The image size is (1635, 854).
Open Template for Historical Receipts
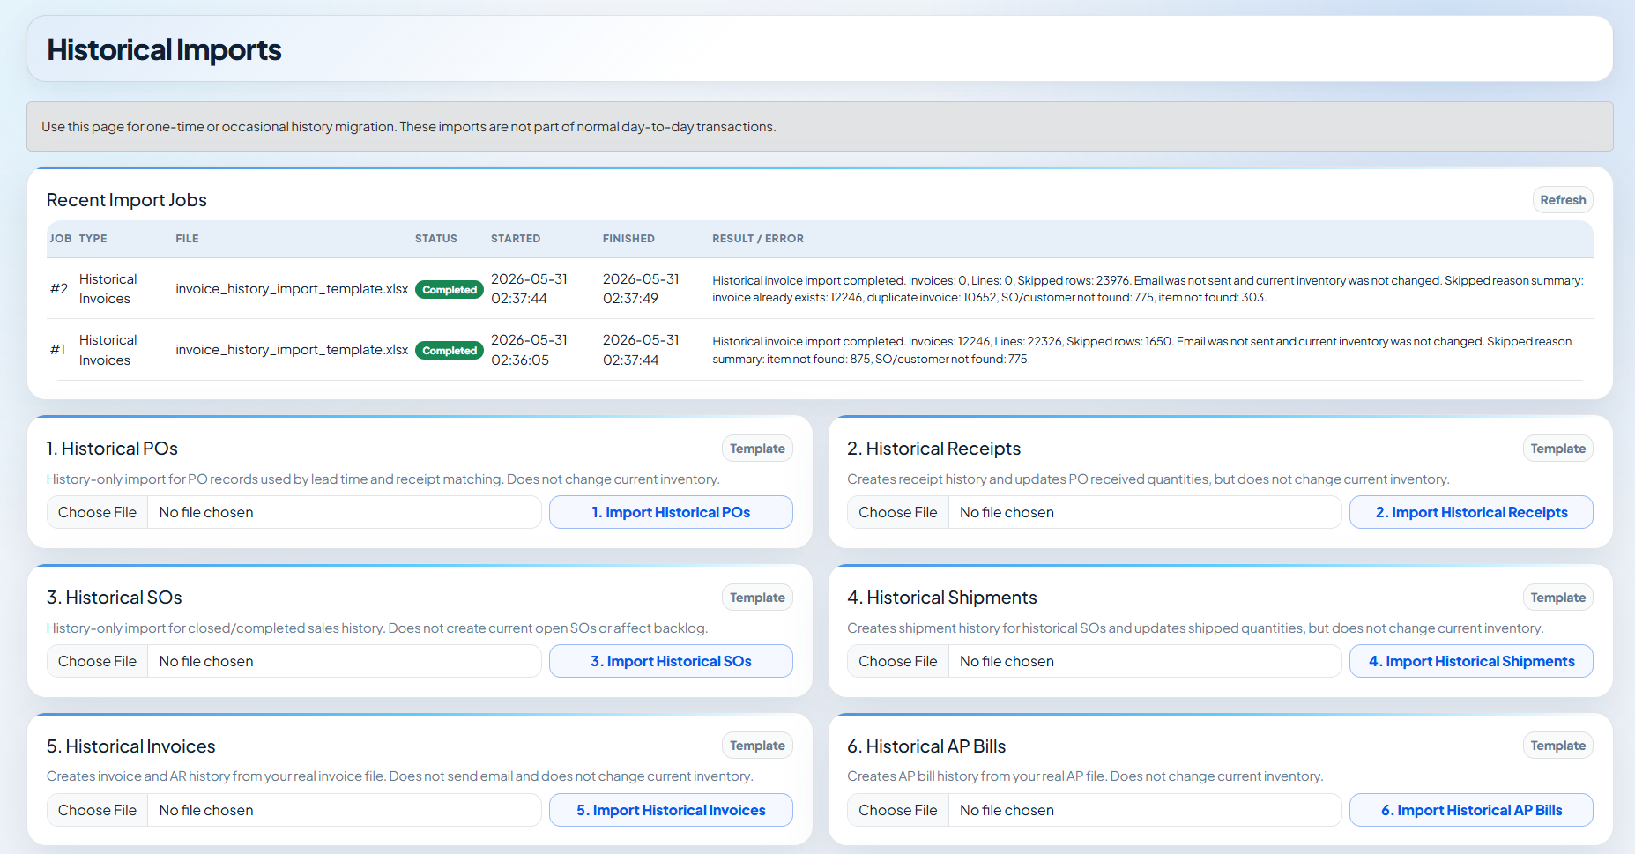[1557, 449]
